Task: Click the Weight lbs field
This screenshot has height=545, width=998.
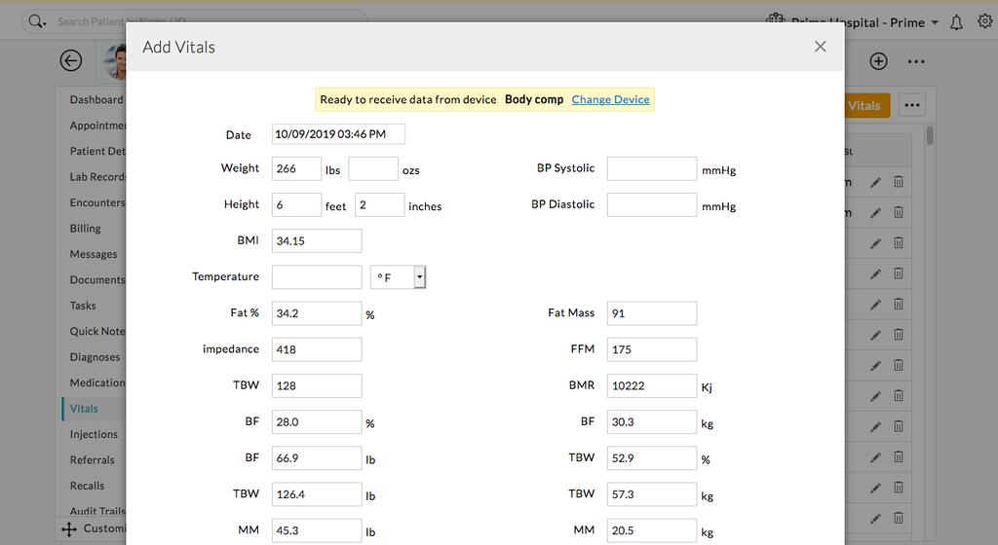Action: (x=296, y=168)
